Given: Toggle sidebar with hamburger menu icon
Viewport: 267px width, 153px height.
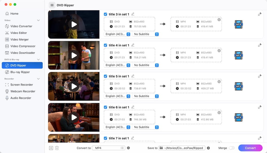Looking at the screenshot, I should coord(52,5).
